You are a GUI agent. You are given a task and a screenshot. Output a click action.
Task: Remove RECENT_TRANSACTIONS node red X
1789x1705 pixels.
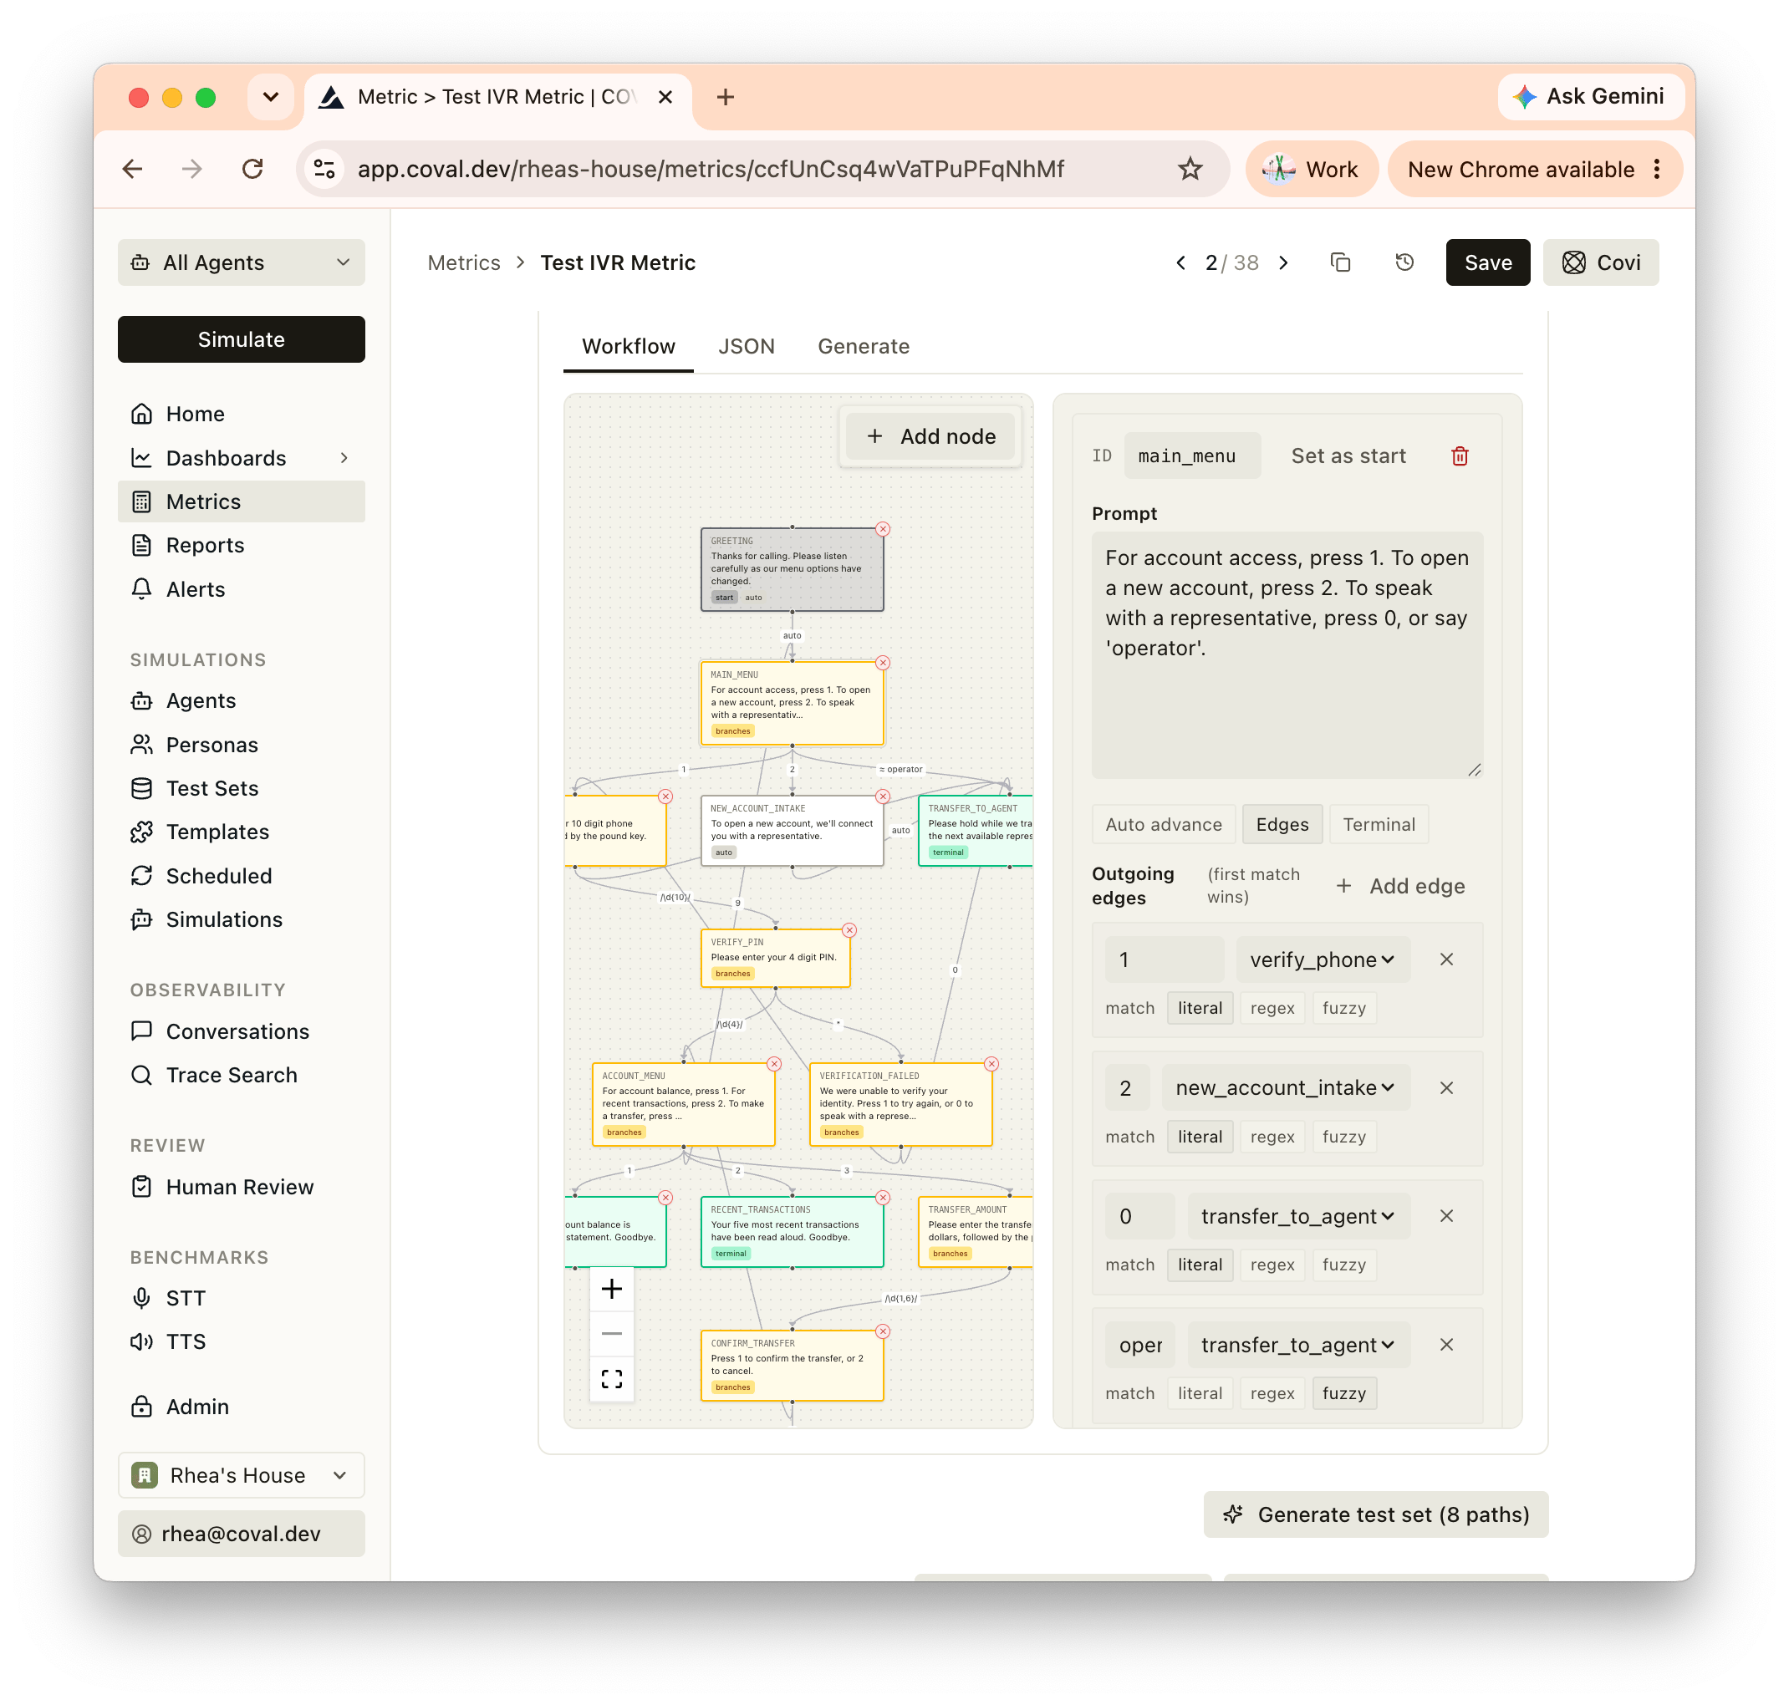pyautogui.click(x=883, y=1197)
